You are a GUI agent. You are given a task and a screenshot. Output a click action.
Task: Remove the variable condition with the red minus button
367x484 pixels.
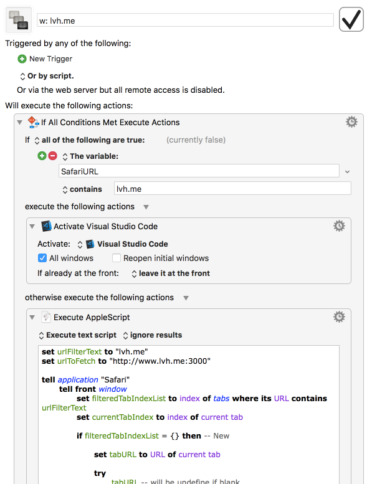53,156
